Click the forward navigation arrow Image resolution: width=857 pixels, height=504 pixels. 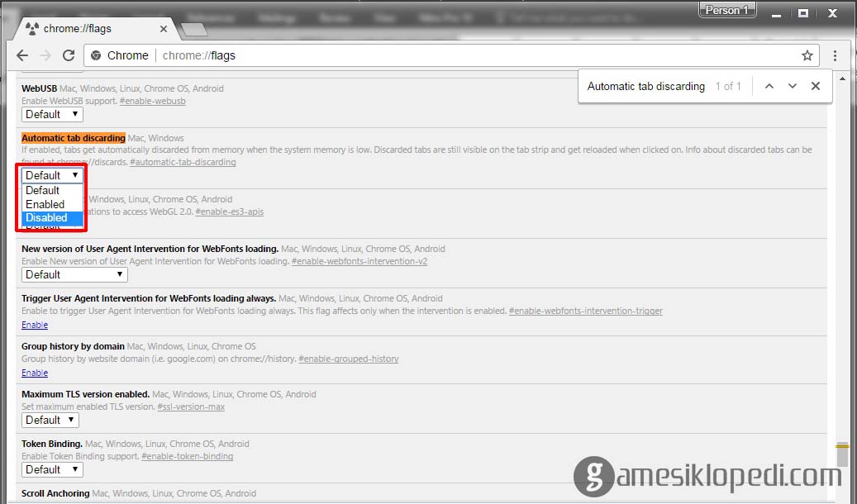point(46,55)
